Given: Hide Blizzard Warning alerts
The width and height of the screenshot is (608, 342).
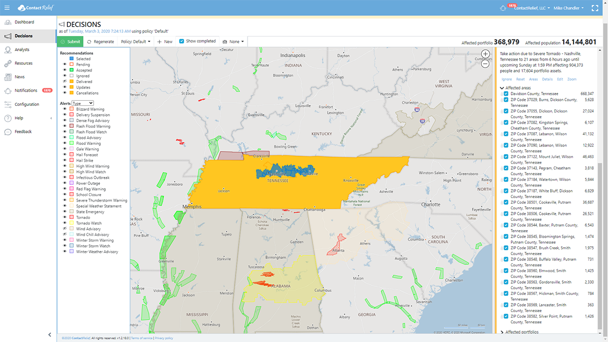Looking at the screenshot, I should pos(65,109).
